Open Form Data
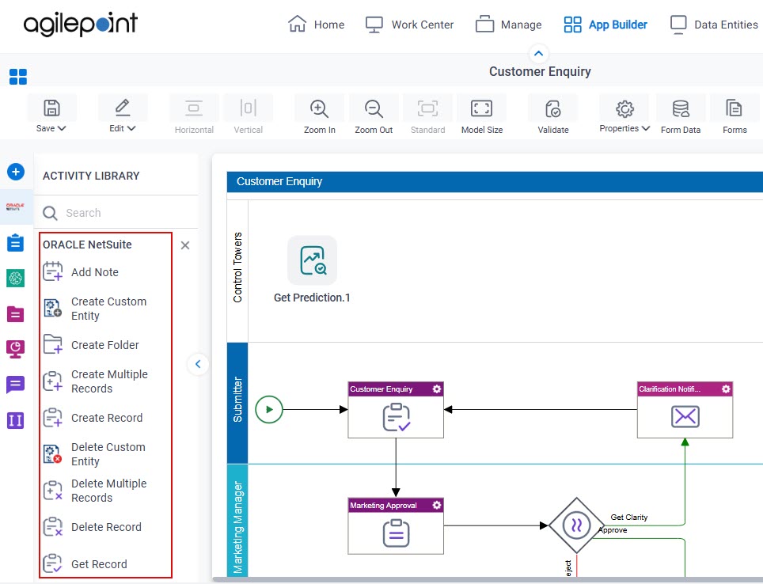Screen dimensions: 763x584 coord(680,115)
